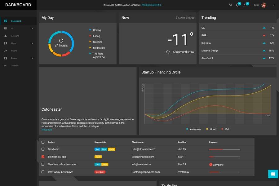The width and height of the screenshot is (279, 186).
Task: Click the hello@creativeit.io contact link
Action: [151, 5]
